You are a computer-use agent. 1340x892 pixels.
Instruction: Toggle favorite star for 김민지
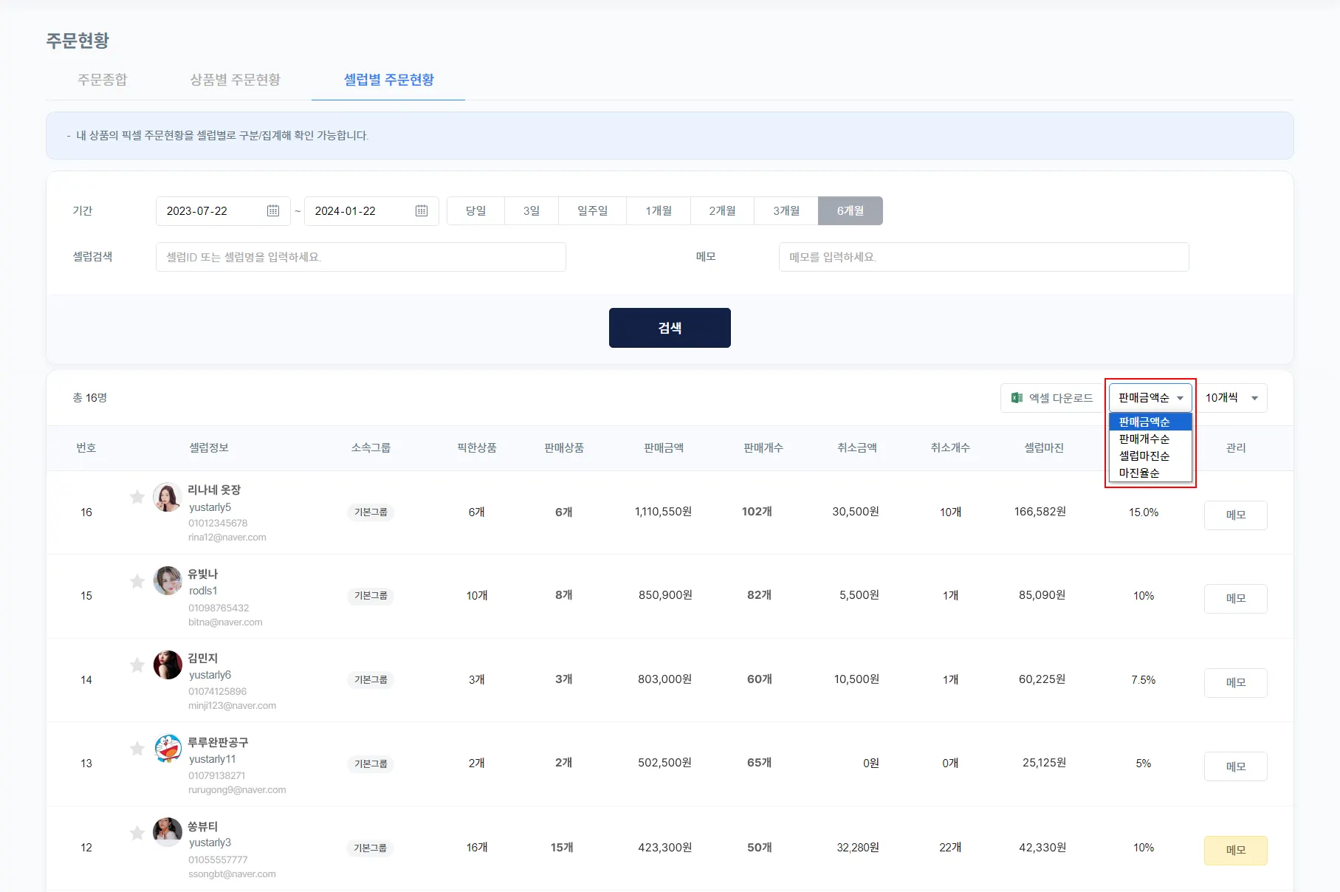click(x=137, y=665)
